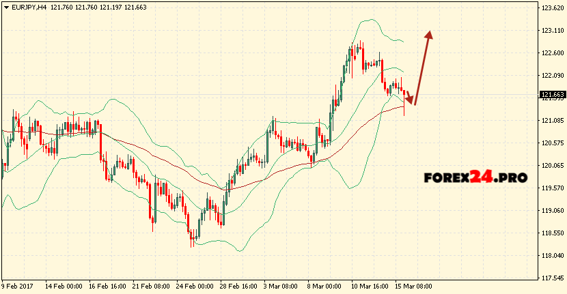The image size is (567, 294).
Task: Click the 119.060 price level label
Action: 552,211
